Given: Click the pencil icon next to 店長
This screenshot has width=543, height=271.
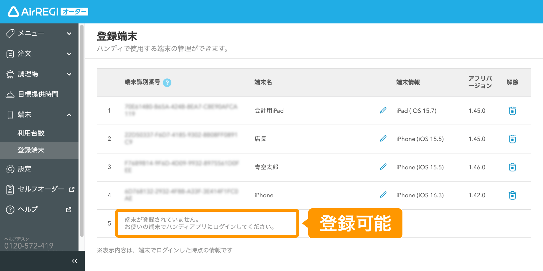Looking at the screenshot, I should tap(383, 138).
